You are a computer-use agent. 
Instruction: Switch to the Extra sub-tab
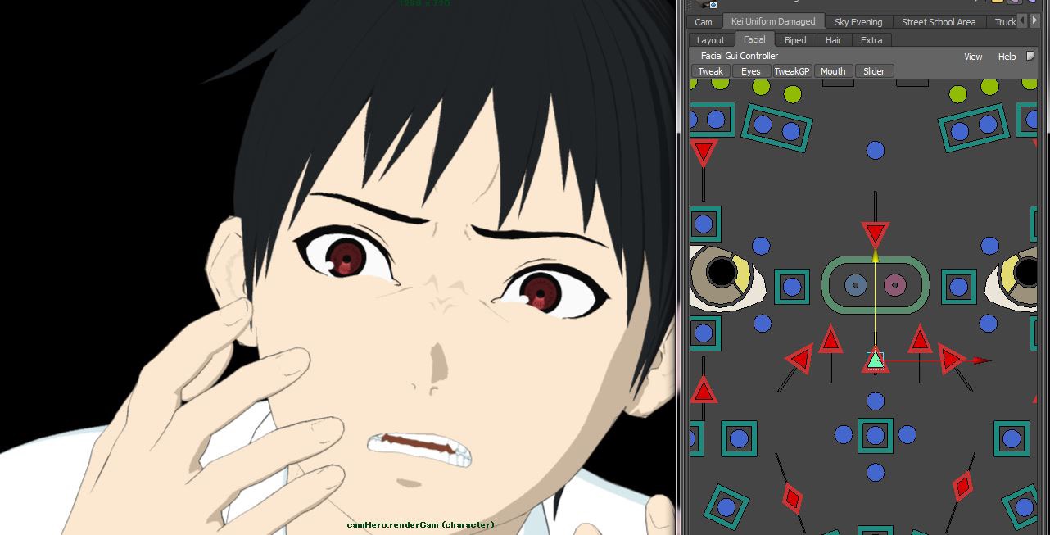(871, 40)
